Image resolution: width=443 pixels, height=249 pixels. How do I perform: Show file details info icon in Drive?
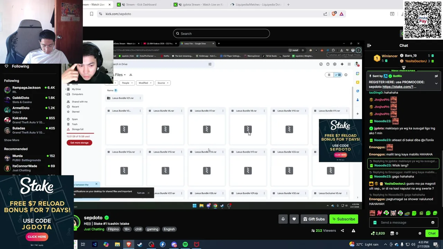click(346, 75)
